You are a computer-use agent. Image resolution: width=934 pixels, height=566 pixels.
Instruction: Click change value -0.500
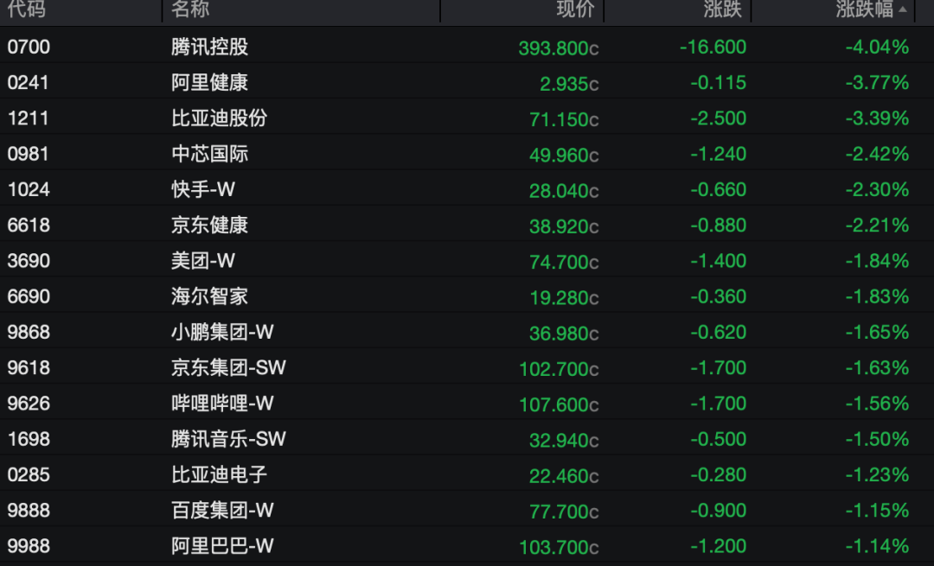coord(719,439)
